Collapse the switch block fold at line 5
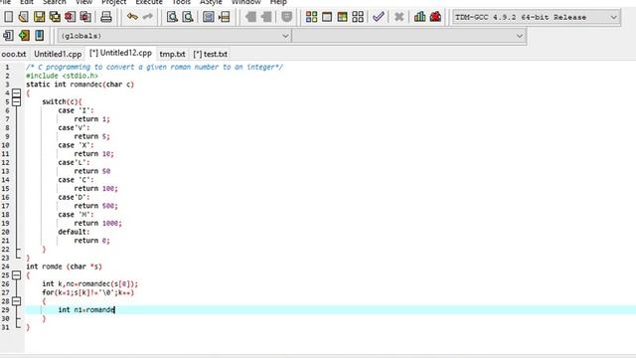The width and height of the screenshot is (636, 358). click(16, 101)
